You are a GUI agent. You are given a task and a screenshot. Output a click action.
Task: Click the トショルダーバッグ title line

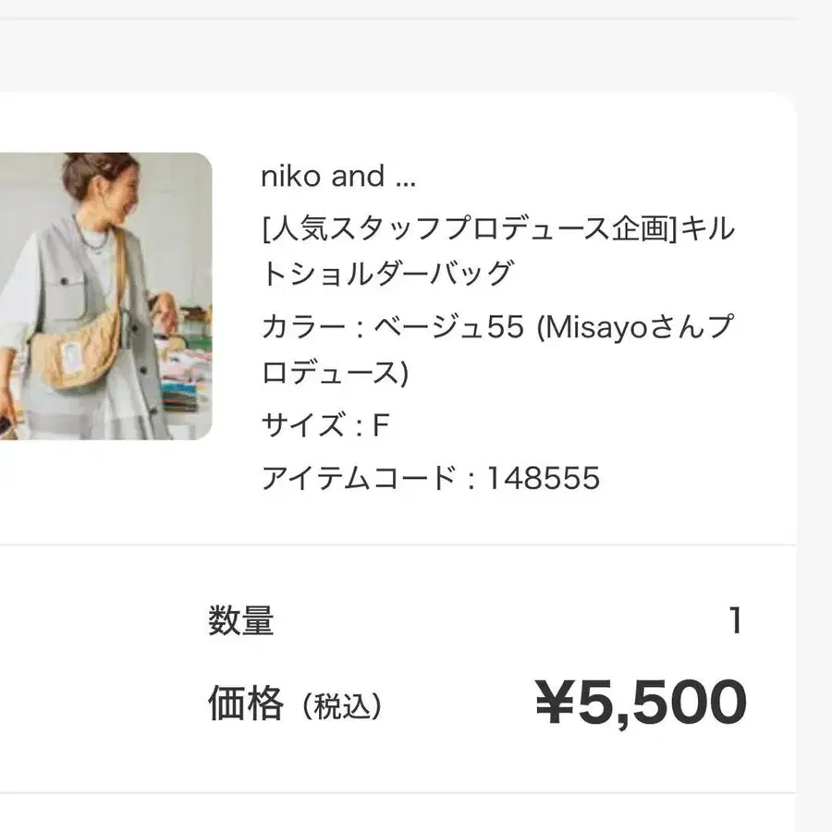pyautogui.click(x=386, y=275)
